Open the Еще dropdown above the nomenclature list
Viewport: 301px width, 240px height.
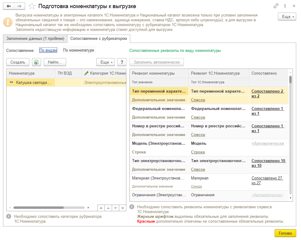[106, 62]
